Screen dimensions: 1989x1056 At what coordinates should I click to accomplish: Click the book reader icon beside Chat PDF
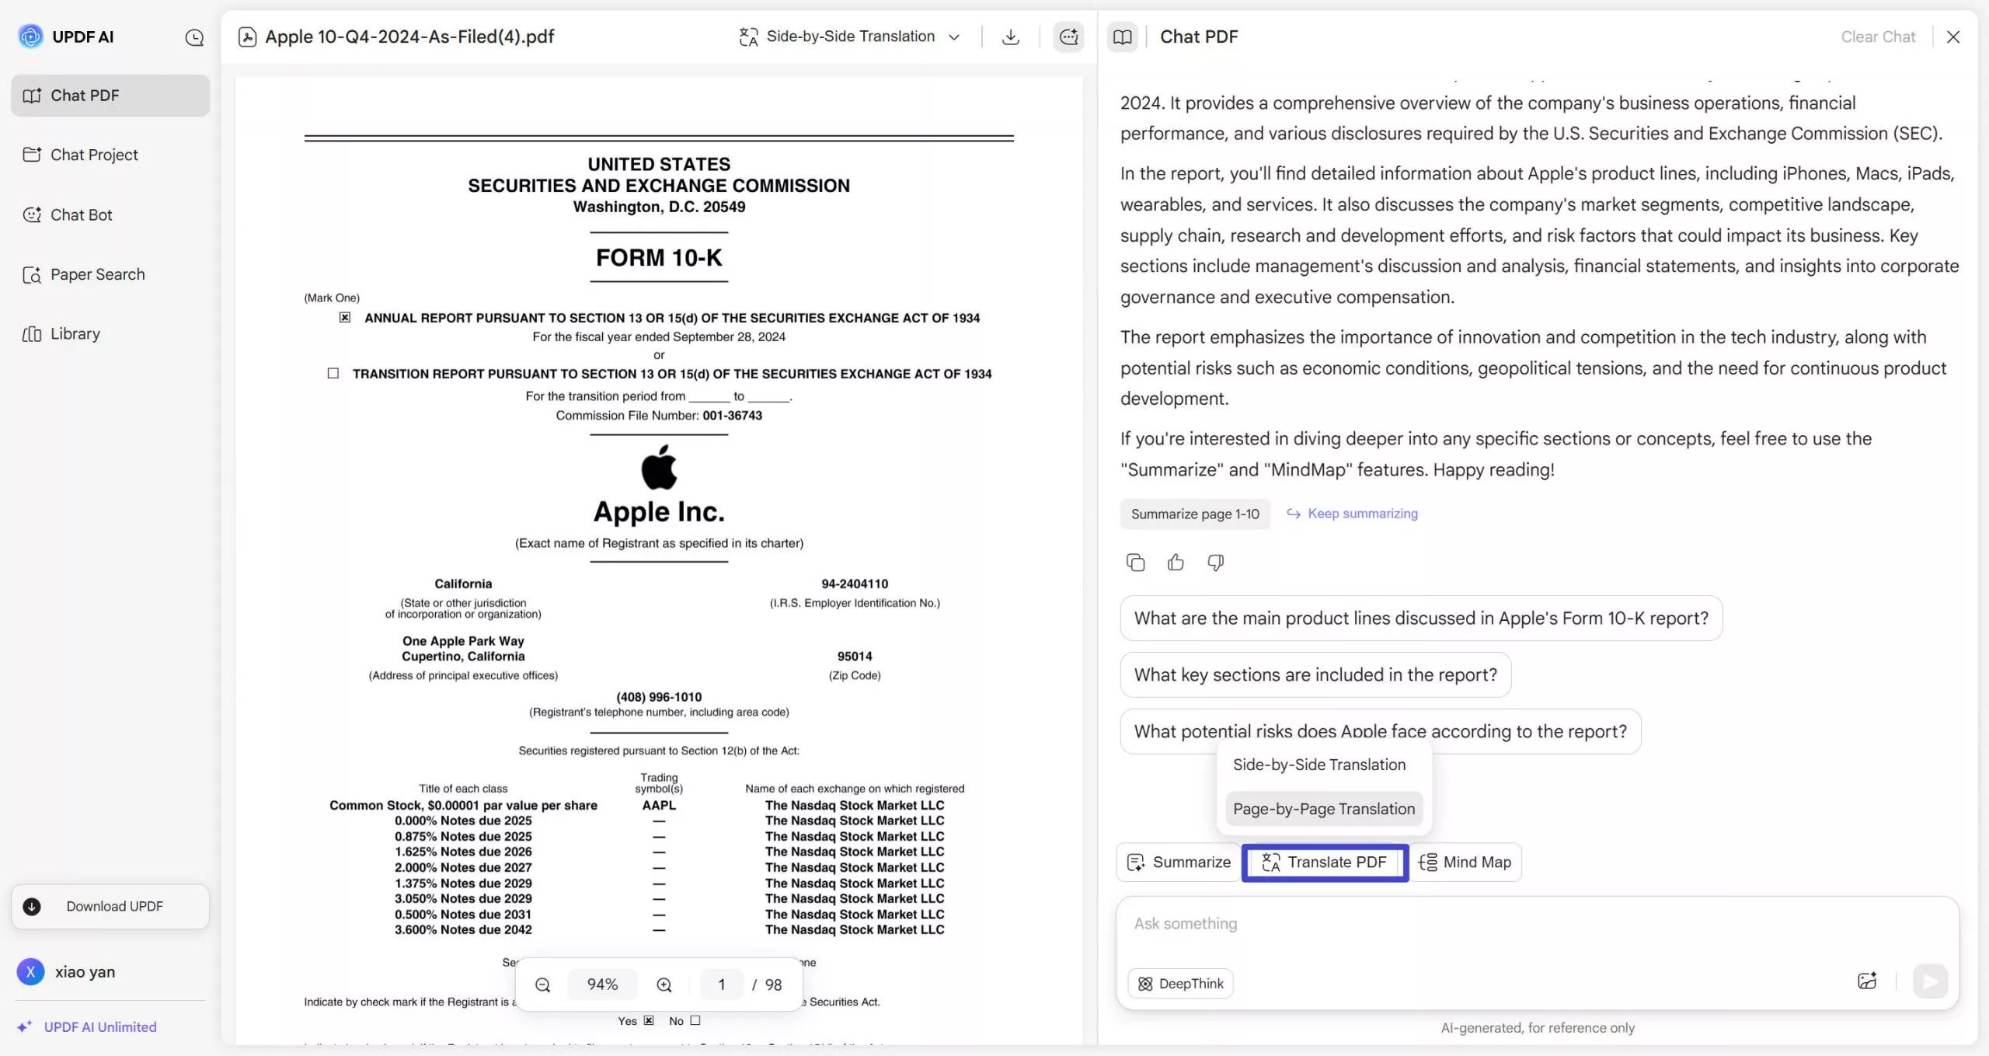[1122, 36]
